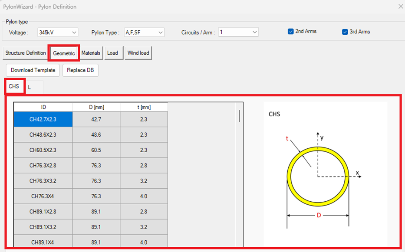This screenshot has height=252, width=405.
Task: Open the Wind load tab
Action: point(138,53)
